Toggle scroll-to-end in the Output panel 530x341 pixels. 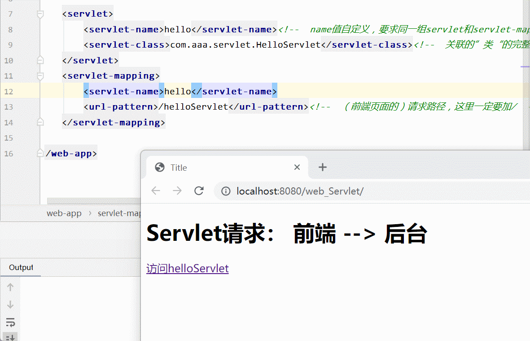click(x=10, y=337)
